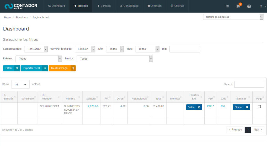The height and width of the screenshot is (146, 267).
Task: Click the 2,076.00 subtotal link
Action: [93, 106]
